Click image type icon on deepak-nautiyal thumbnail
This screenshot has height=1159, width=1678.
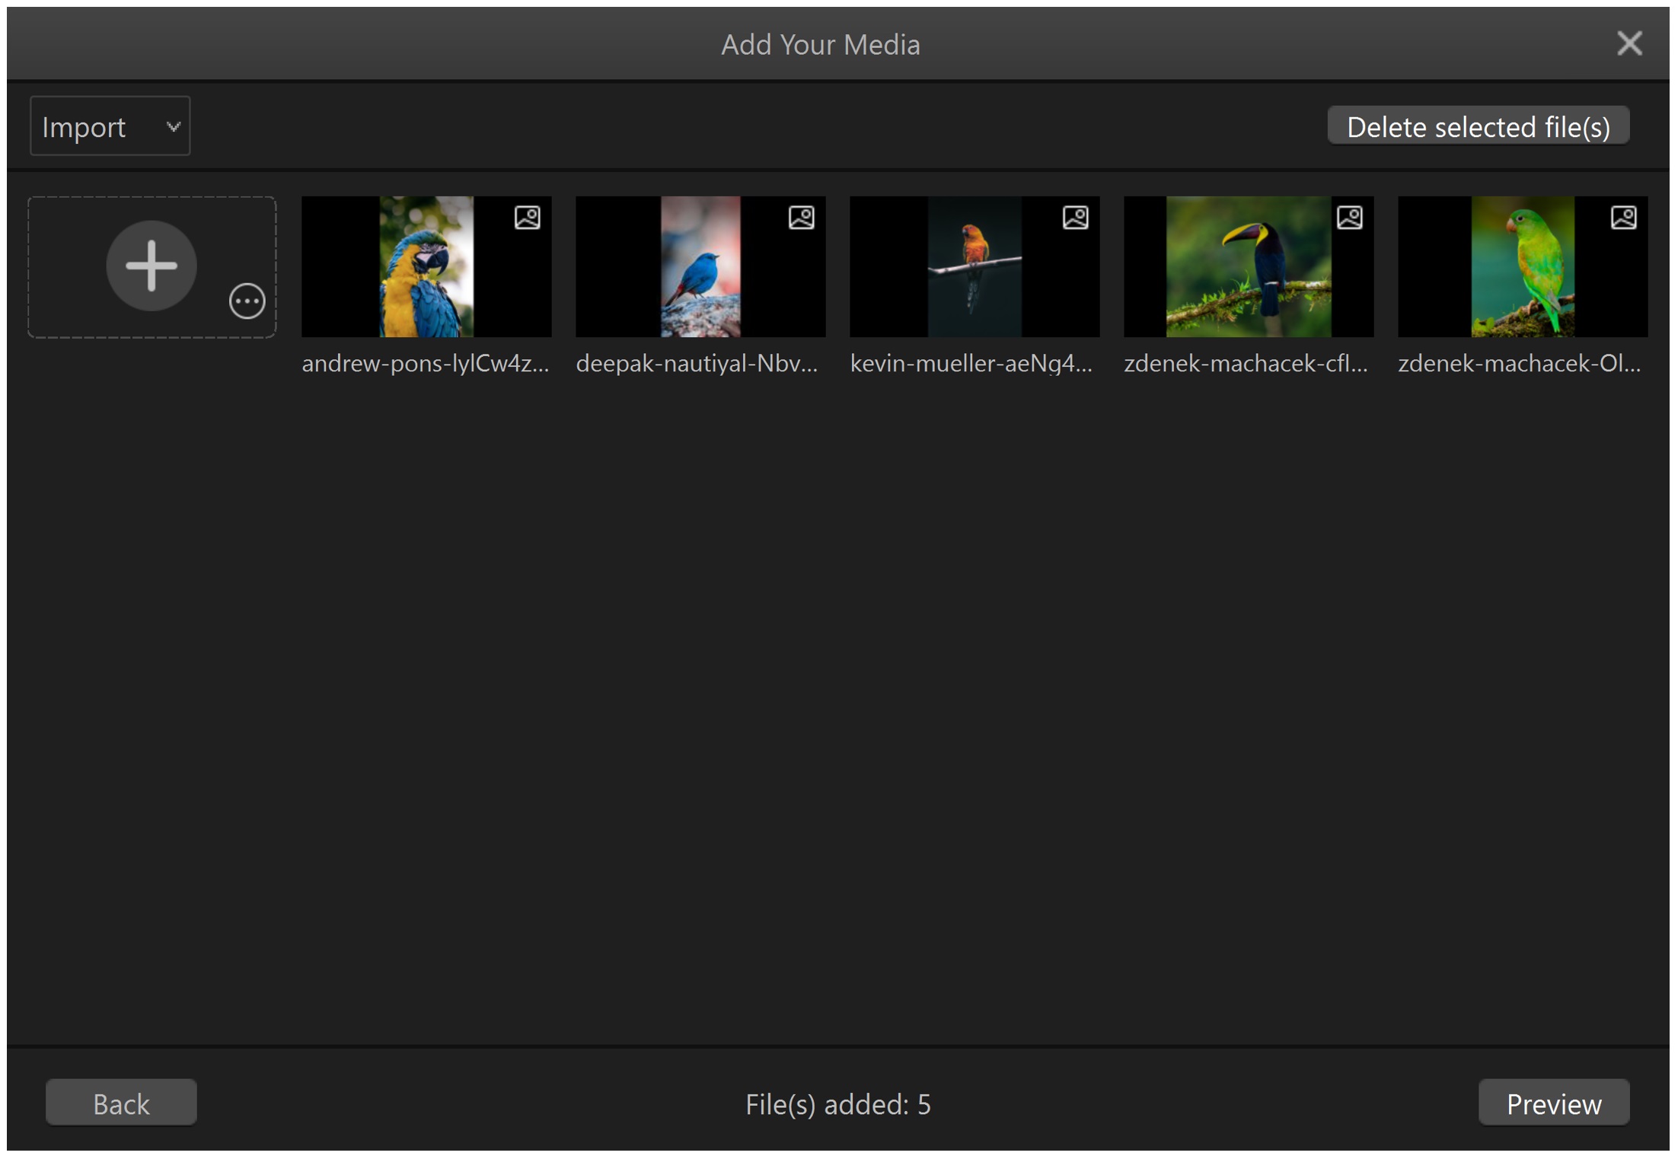coord(801,218)
